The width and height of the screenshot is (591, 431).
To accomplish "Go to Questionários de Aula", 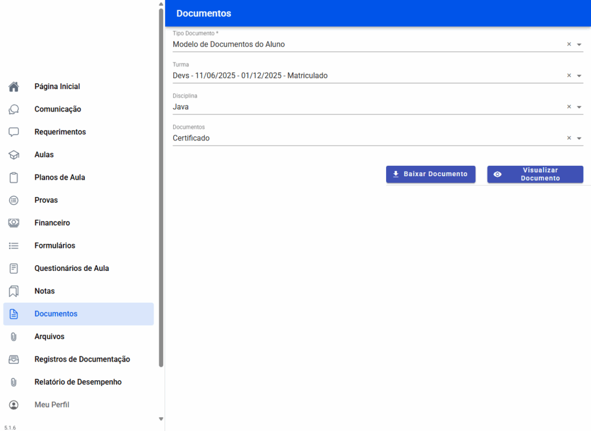I will click(x=72, y=268).
